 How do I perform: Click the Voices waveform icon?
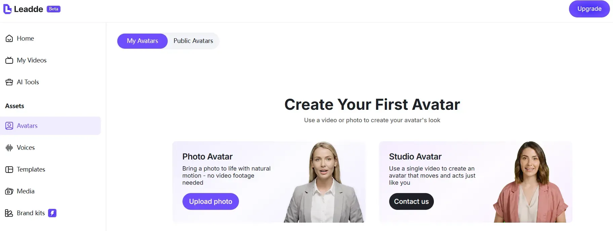coord(9,148)
